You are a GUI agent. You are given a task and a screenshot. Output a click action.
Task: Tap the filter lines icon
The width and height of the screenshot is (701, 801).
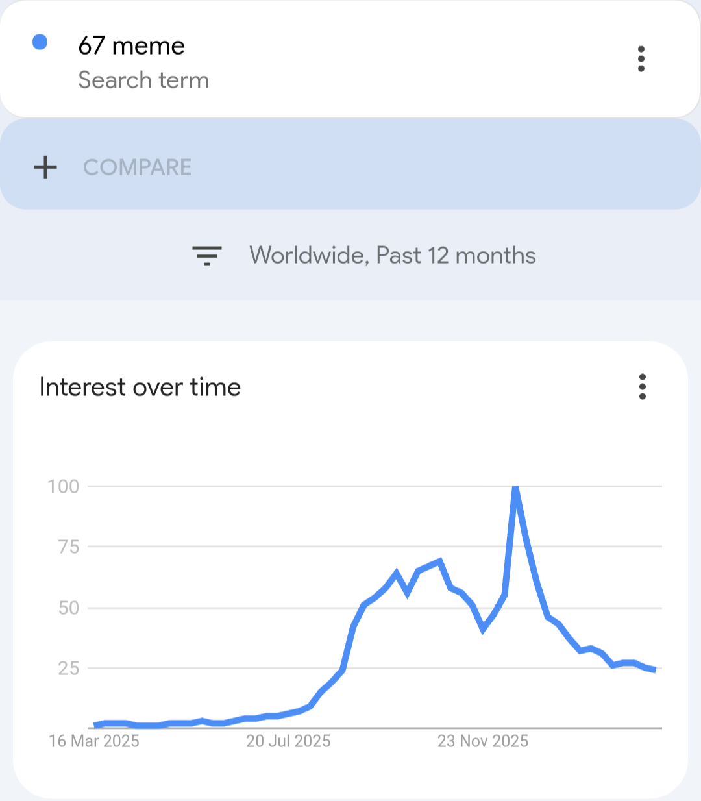(207, 256)
